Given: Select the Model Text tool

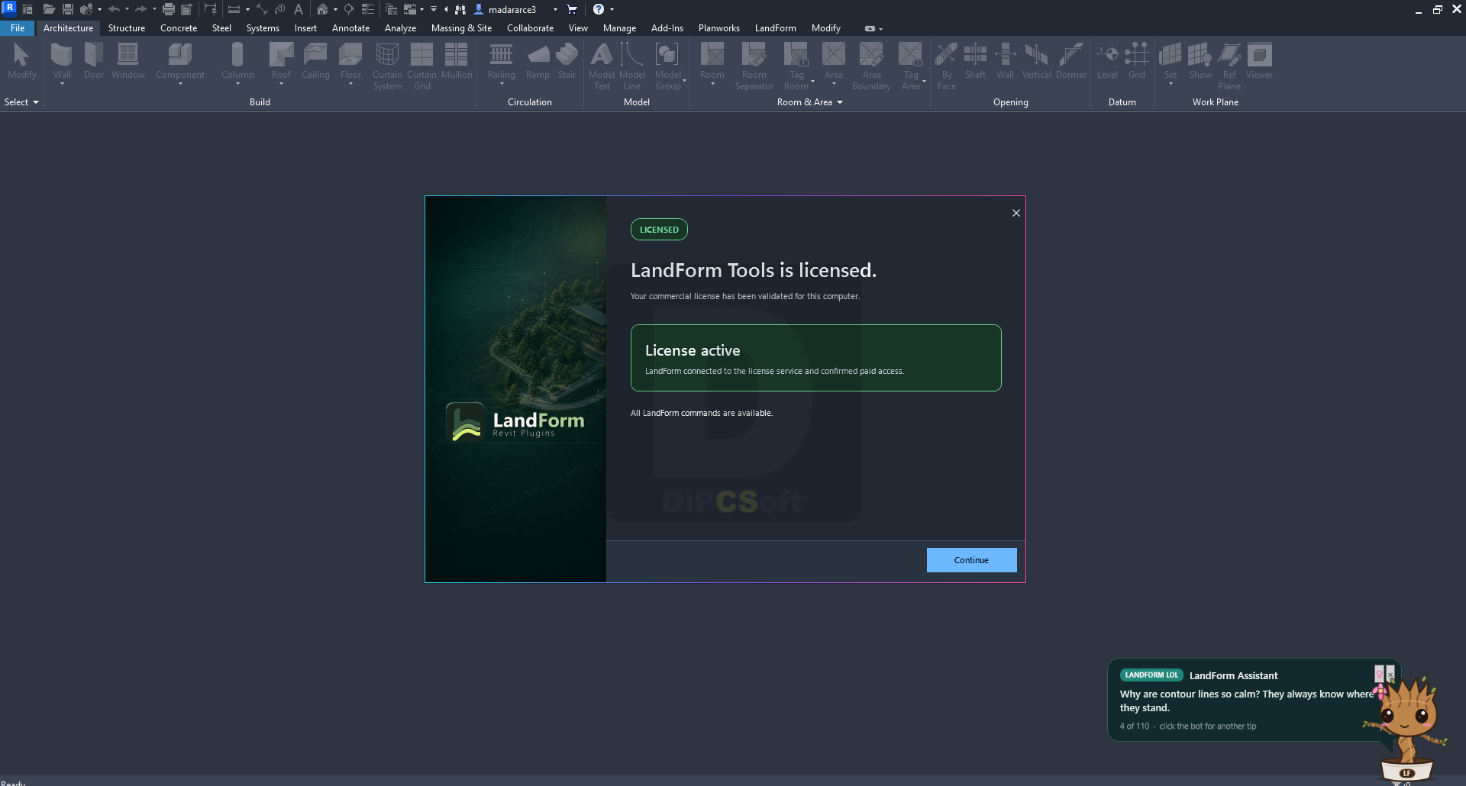Looking at the screenshot, I should point(602,66).
